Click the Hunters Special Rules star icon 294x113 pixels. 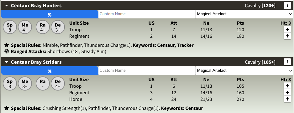coord(7,45)
